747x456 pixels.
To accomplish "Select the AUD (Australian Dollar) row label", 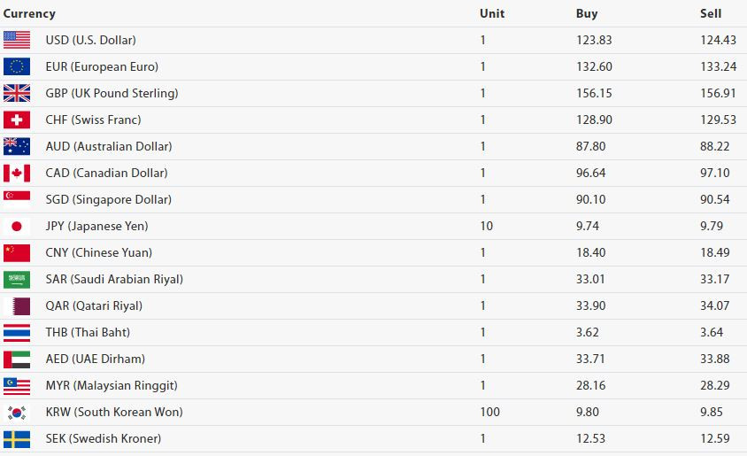I will [x=109, y=146].
